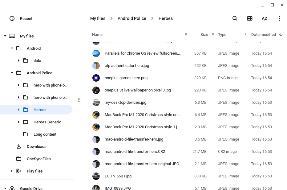The image size is (287, 190).
Task: Navigate to My files via breadcrumb
Action: point(98,18)
